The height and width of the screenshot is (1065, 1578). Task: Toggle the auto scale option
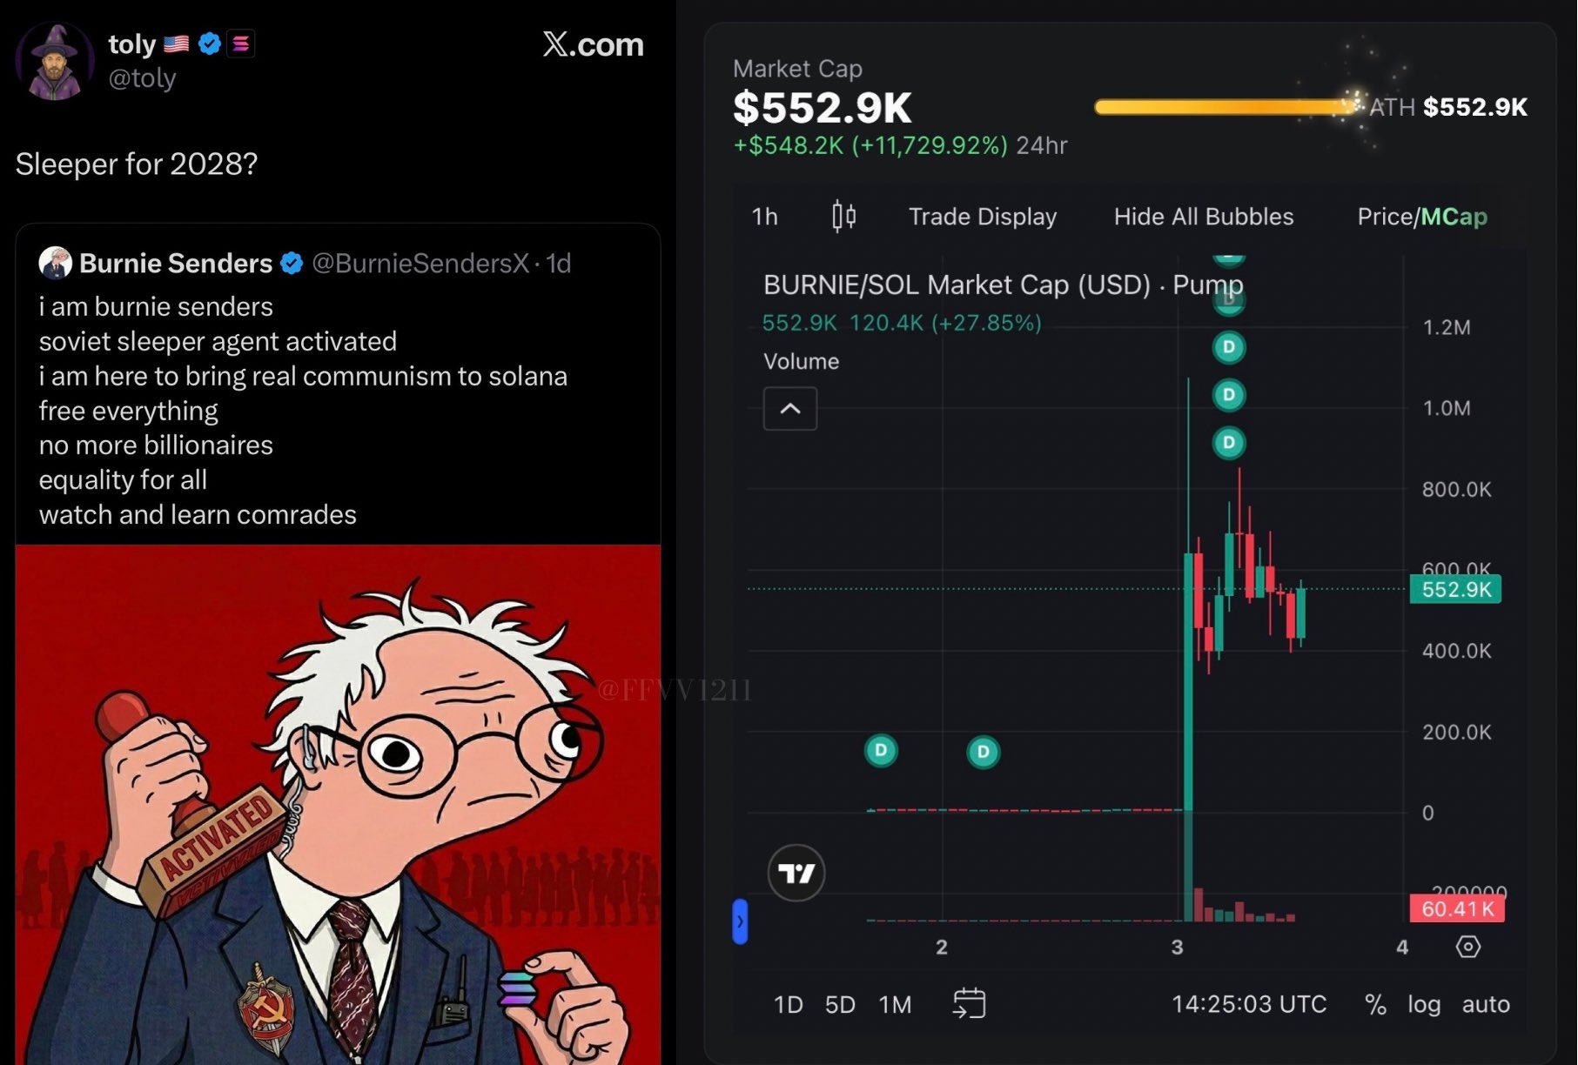1485,1004
